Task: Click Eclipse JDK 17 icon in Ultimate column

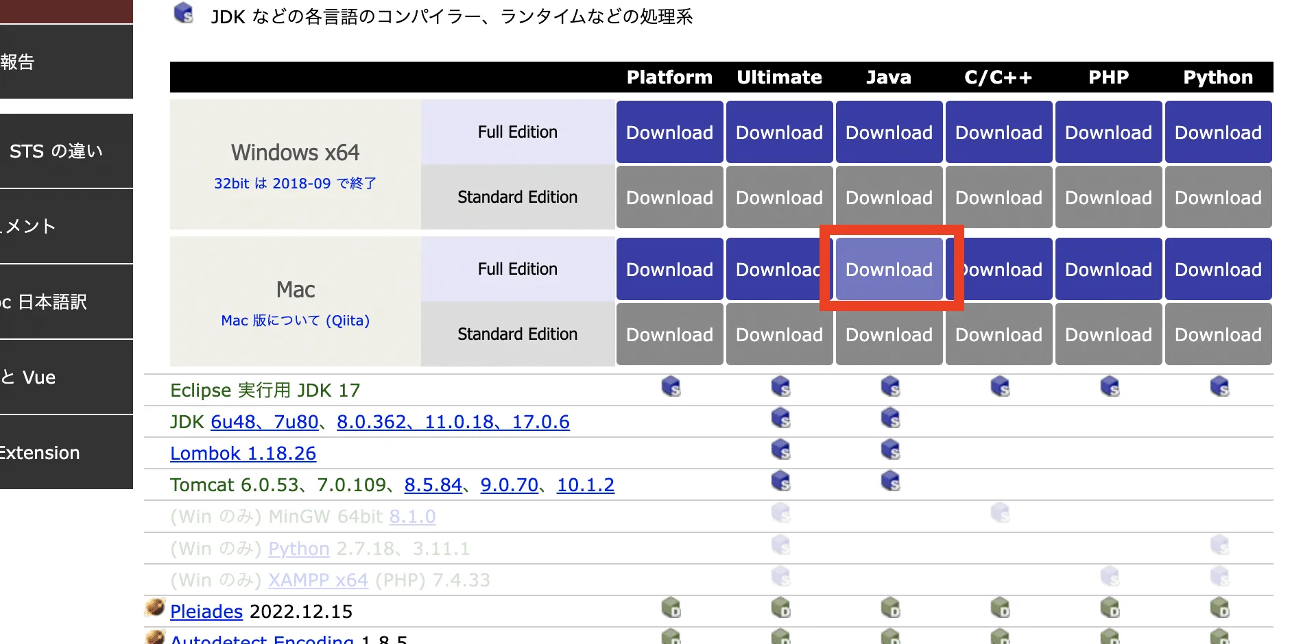Action: (x=780, y=386)
